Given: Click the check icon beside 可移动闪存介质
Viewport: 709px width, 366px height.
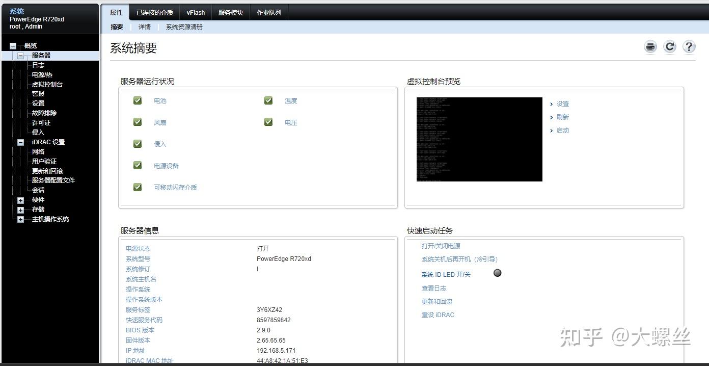Looking at the screenshot, I should (x=137, y=187).
